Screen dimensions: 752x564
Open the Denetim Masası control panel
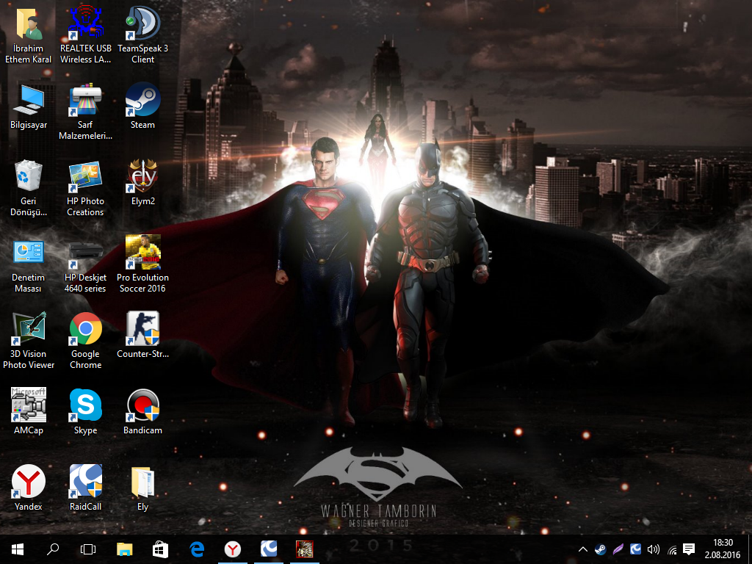click(29, 264)
